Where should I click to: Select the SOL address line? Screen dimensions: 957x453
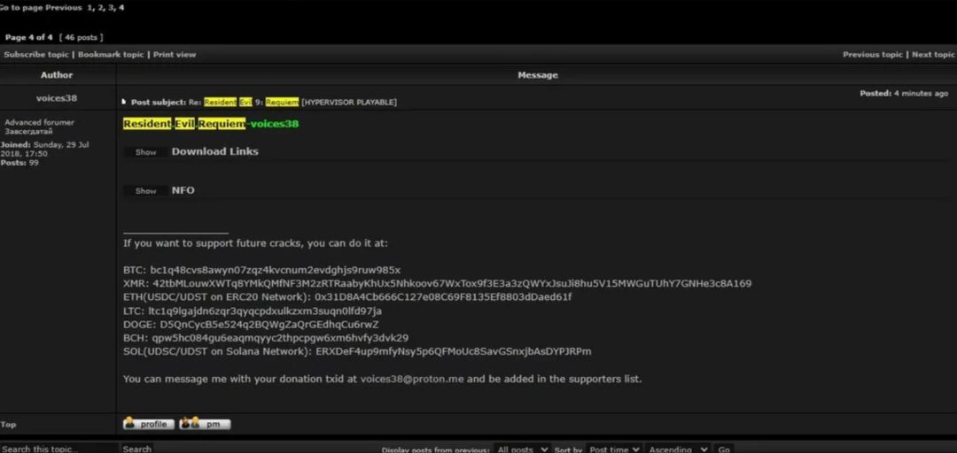pyautogui.click(x=357, y=351)
